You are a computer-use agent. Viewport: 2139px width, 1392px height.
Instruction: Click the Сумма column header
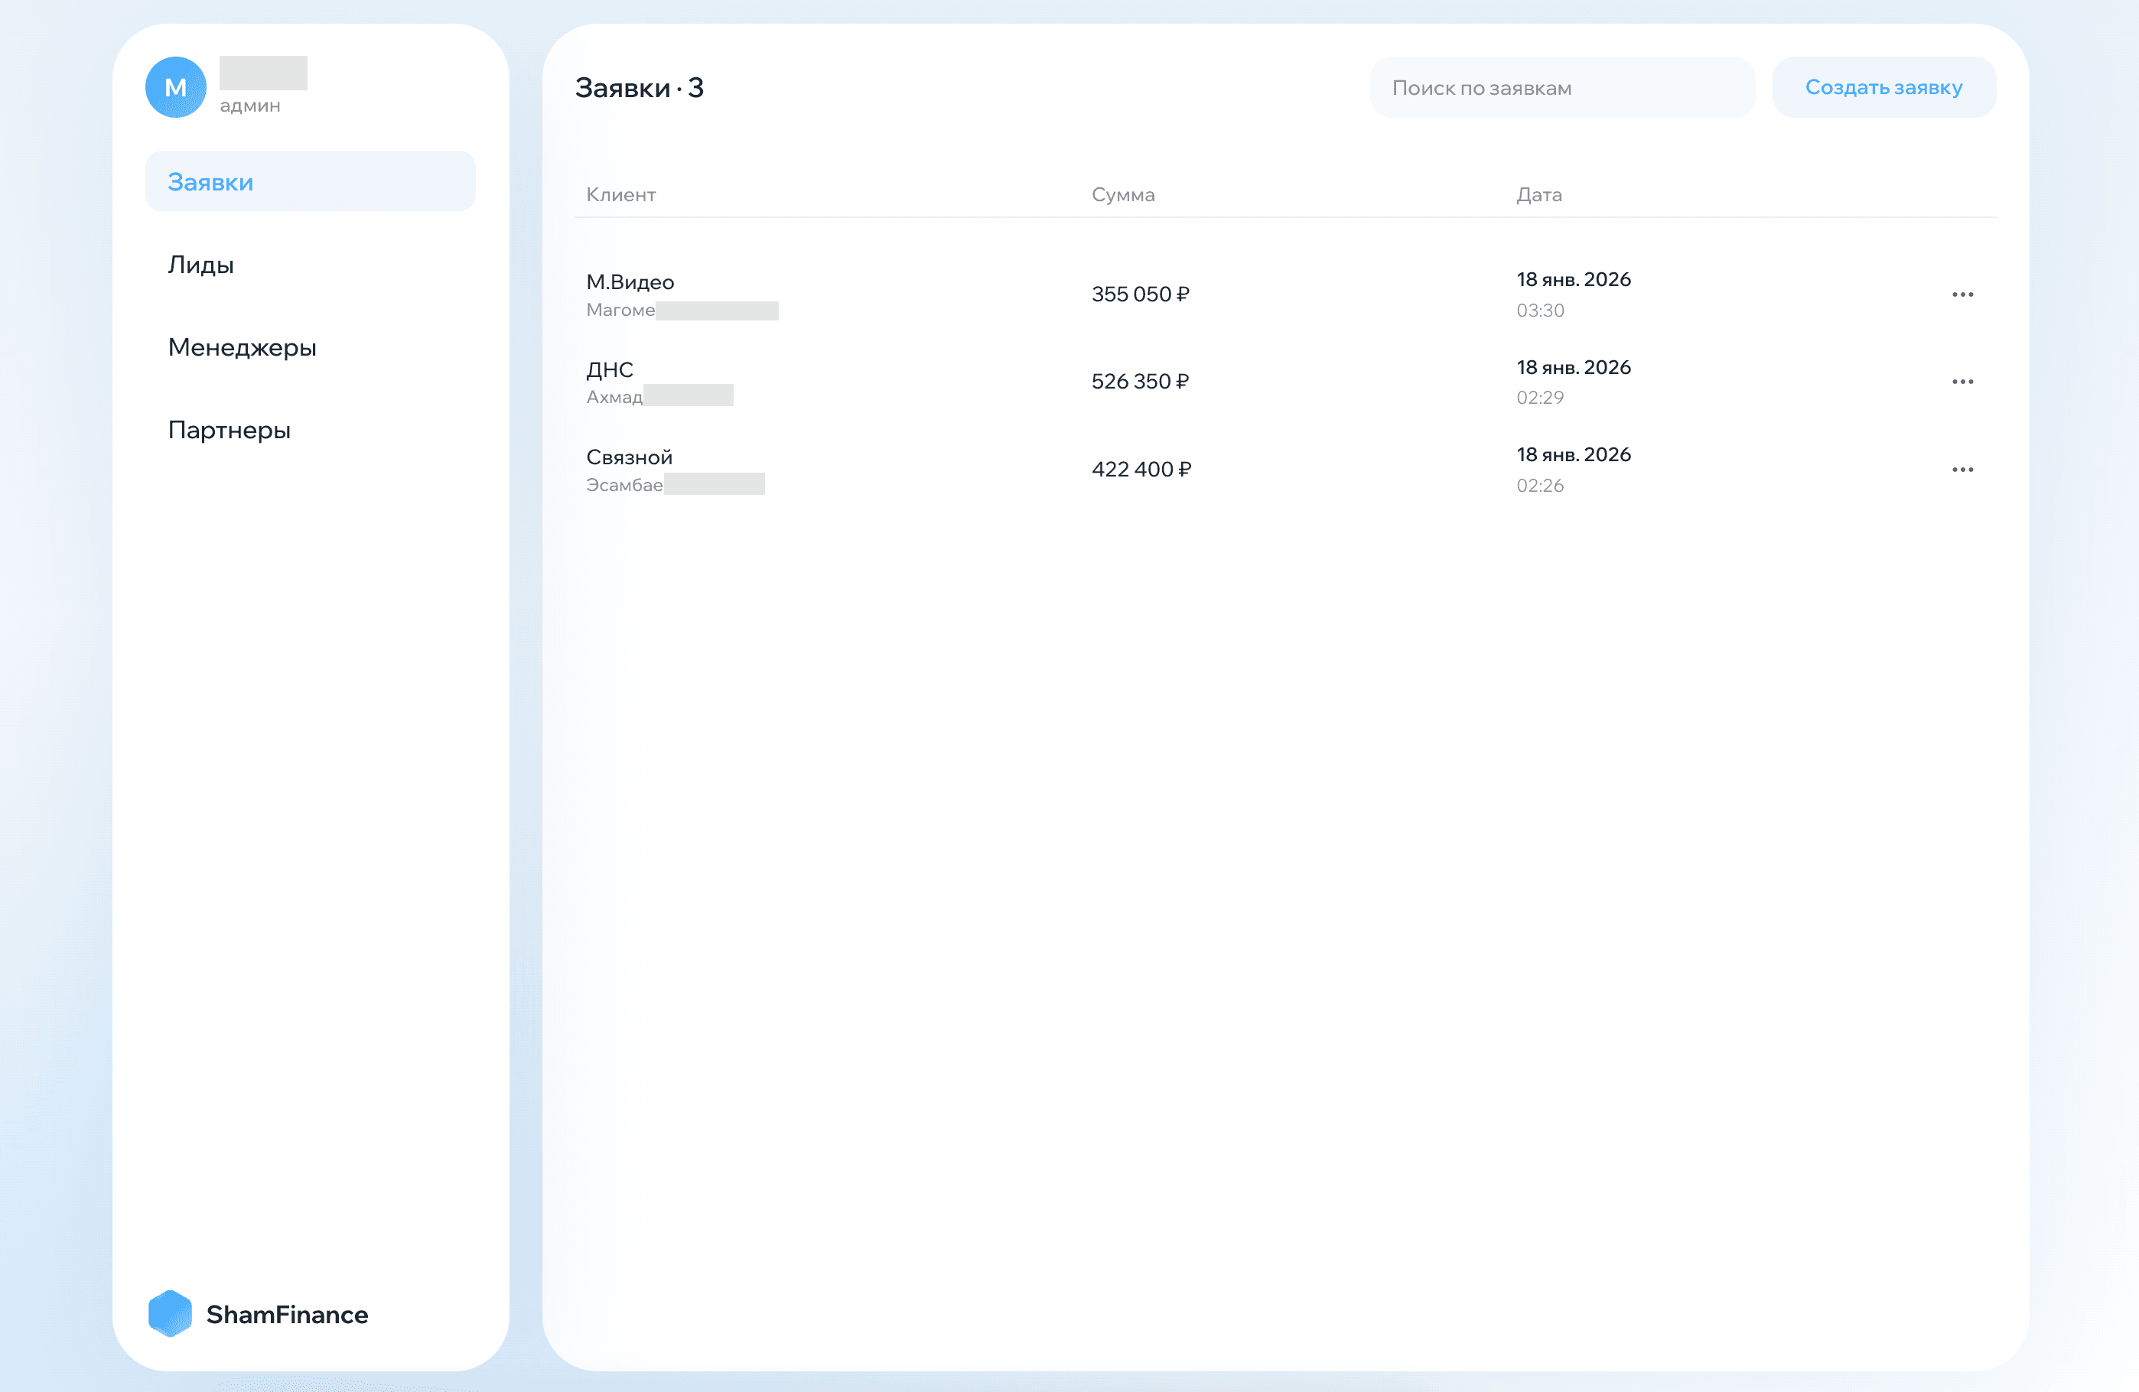[1122, 195]
